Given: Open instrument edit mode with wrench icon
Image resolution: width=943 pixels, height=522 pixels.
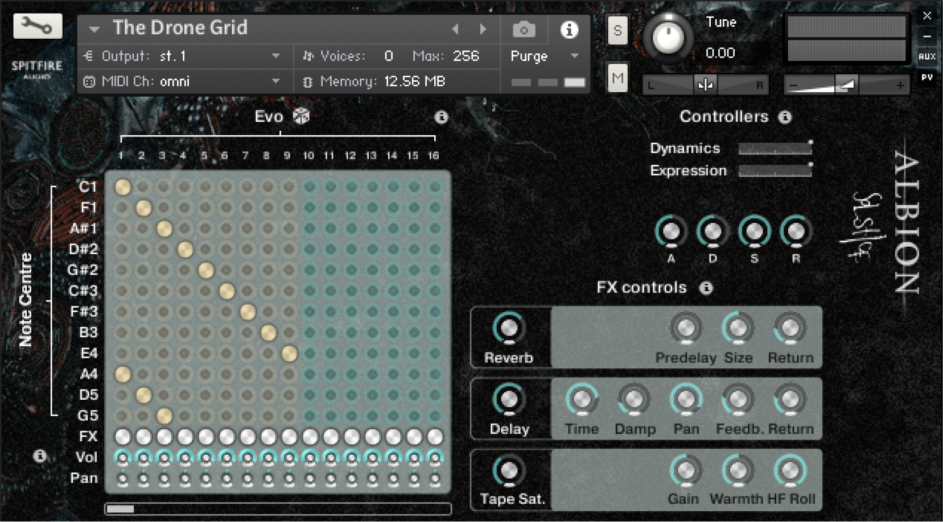Looking at the screenshot, I should (38, 26).
